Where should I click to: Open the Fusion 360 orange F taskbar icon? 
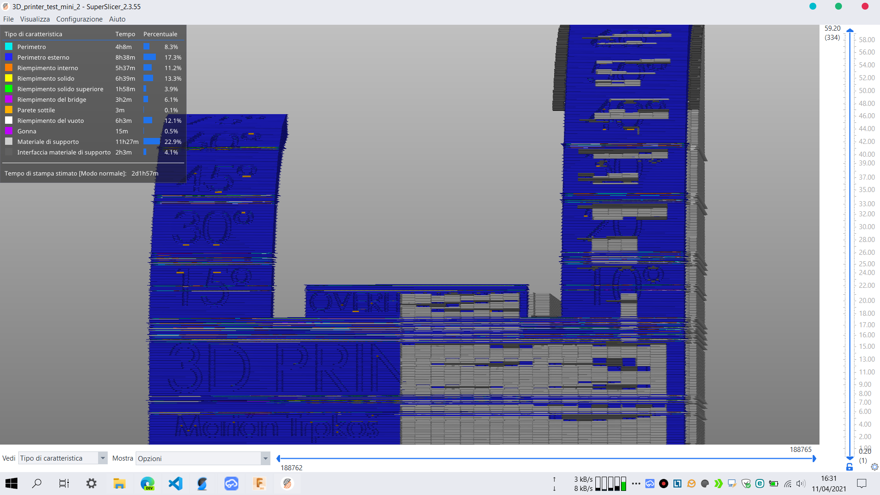(x=259, y=484)
